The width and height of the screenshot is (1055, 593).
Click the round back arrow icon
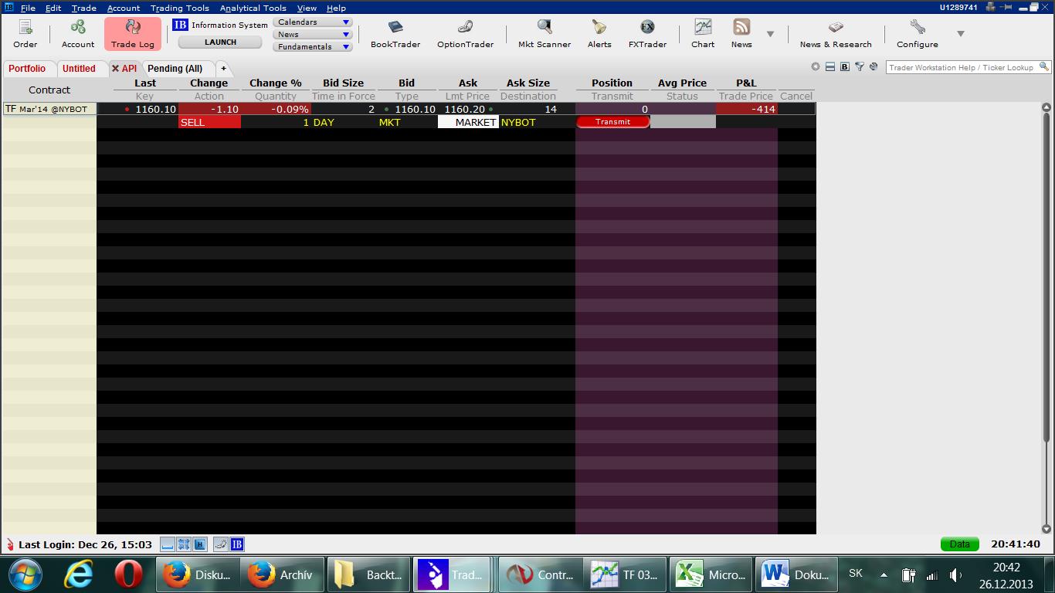[x=816, y=67]
